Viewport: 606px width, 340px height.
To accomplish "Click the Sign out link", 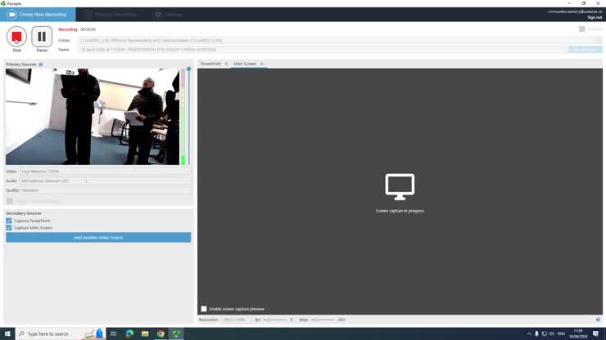I will click(594, 17).
